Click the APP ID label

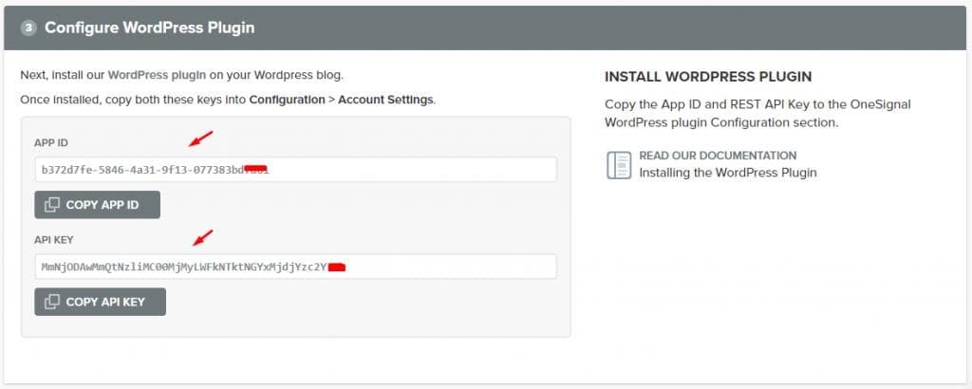tap(51, 142)
